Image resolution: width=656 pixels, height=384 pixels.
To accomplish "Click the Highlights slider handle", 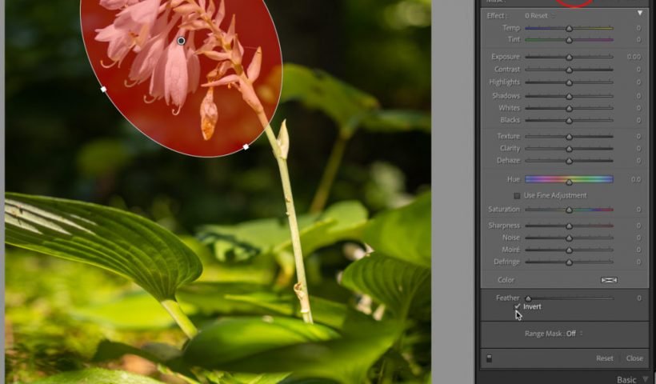I will 569,83.
